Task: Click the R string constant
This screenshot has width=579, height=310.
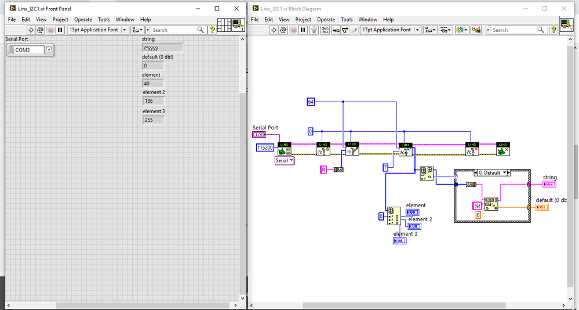Action: click(x=323, y=170)
